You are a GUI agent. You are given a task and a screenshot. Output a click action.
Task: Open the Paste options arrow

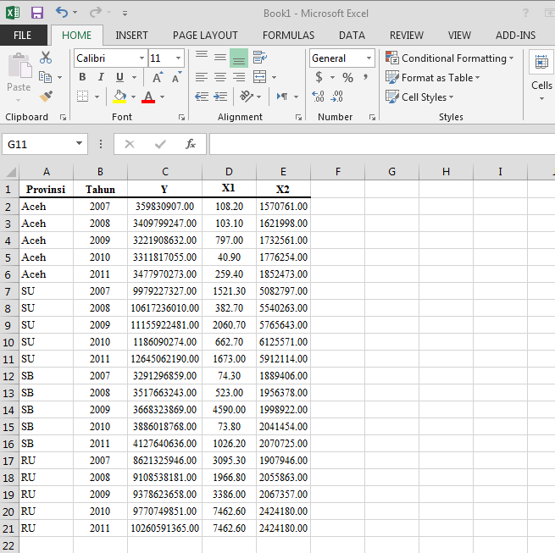pyautogui.click(x=19, y=100)
